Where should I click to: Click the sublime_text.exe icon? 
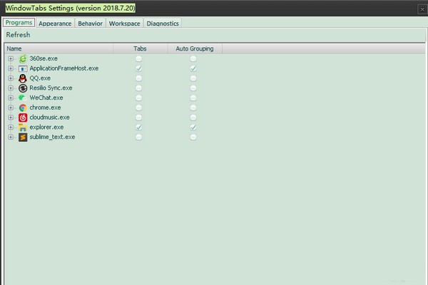22,136
